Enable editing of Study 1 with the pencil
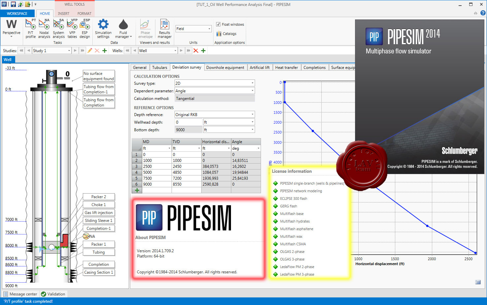Viewport: 487px width, 305px height. point(90,50)
